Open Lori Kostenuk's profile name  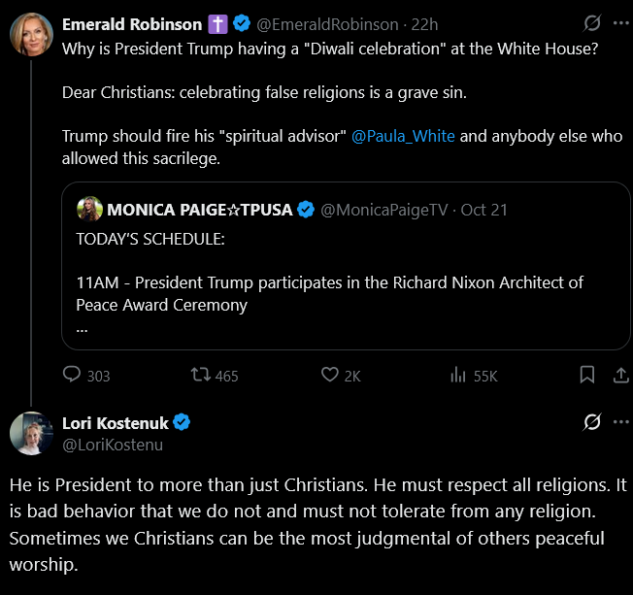pyautogui.click(x=115, y=422)
